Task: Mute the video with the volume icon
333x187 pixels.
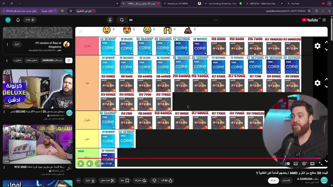Action: [89, 164]
